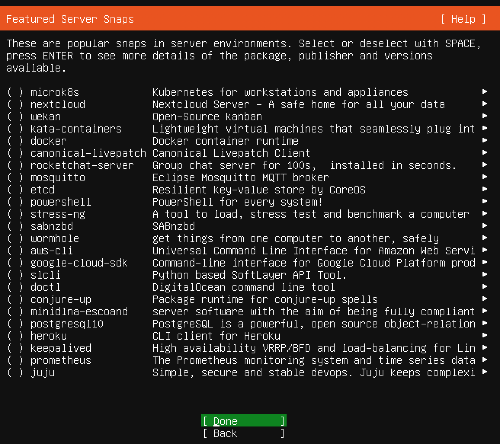Screen dimensions: 500x444
Task: Click the 'keepalived' snap name
Action: click(x=61, y=348)
